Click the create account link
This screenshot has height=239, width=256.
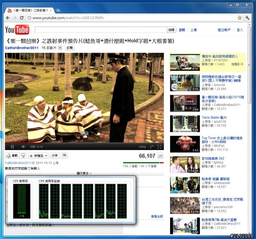point(224,30)
